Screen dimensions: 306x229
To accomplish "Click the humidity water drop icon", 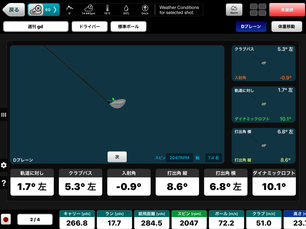I will (126, 8).
